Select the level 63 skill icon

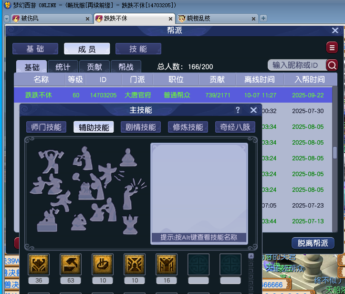tap(71, 264)
